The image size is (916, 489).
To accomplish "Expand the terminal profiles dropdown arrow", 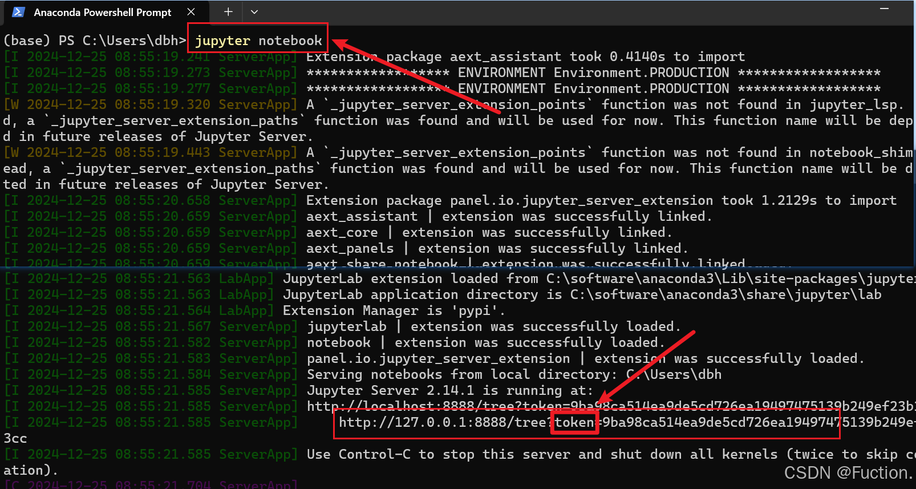I will (x=254, y=12).
